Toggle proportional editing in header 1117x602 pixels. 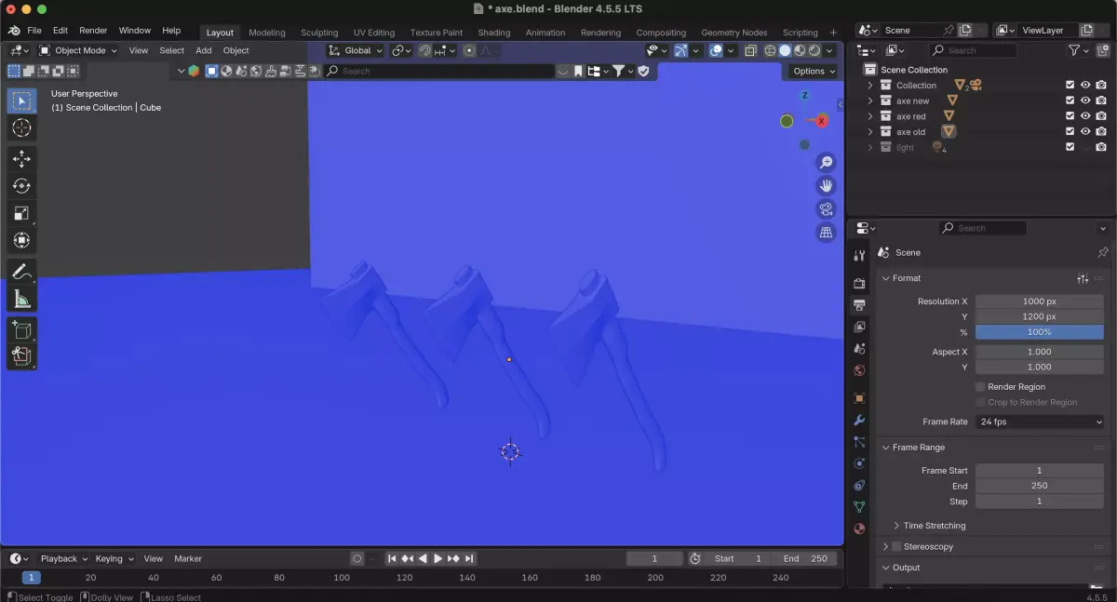[469, 50]
